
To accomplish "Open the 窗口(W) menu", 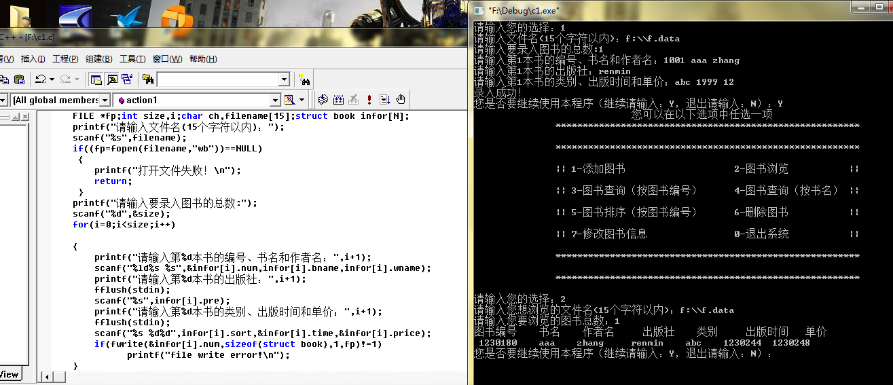I will pos(167,59).
